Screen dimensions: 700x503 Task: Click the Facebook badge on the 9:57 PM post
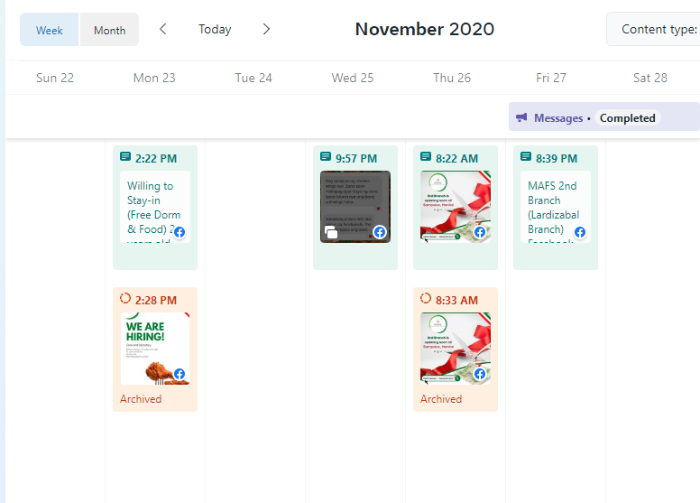coord(380,232)
